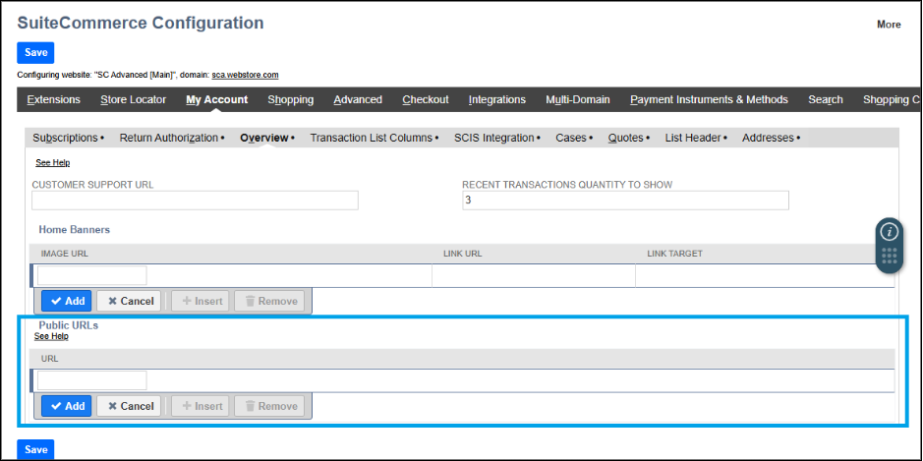Click the Public URLs section heading
This screenshot has height=461, width=923.
[x=68, y=325]
